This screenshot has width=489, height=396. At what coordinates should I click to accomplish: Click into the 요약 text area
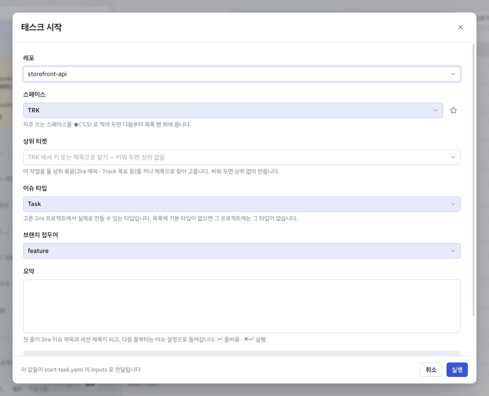click(242, 306)
